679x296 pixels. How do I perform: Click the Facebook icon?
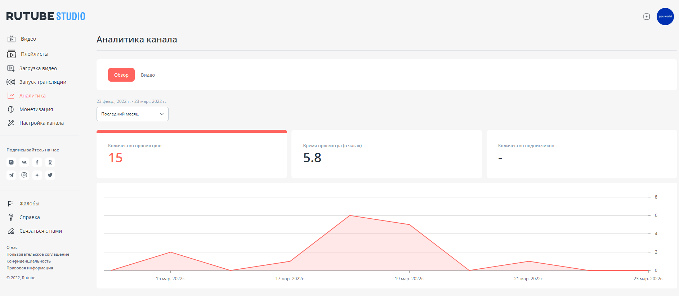(37, 162)
